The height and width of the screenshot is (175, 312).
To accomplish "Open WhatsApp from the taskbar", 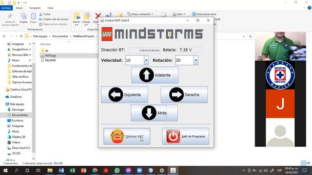I will (117, 171).
